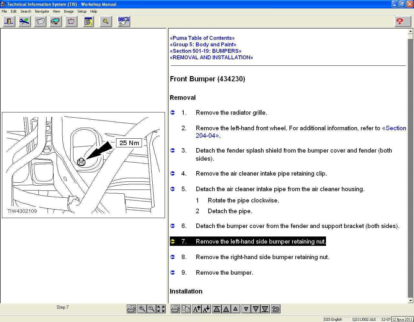The width and height of the screenshot is (414, 322).
Task: Select step 7 left-hand bumper retaining nut text
Action: 261,241
